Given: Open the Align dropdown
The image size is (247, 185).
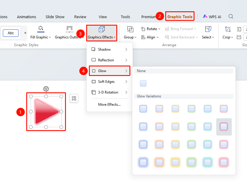Looking at the screenshot, I should [150, 37].
